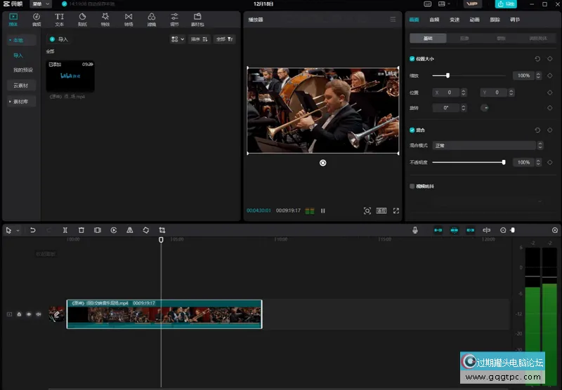562x390 pixels.
Task: Click the 不透明度 opacity slider handle
Action: point(504,162)
